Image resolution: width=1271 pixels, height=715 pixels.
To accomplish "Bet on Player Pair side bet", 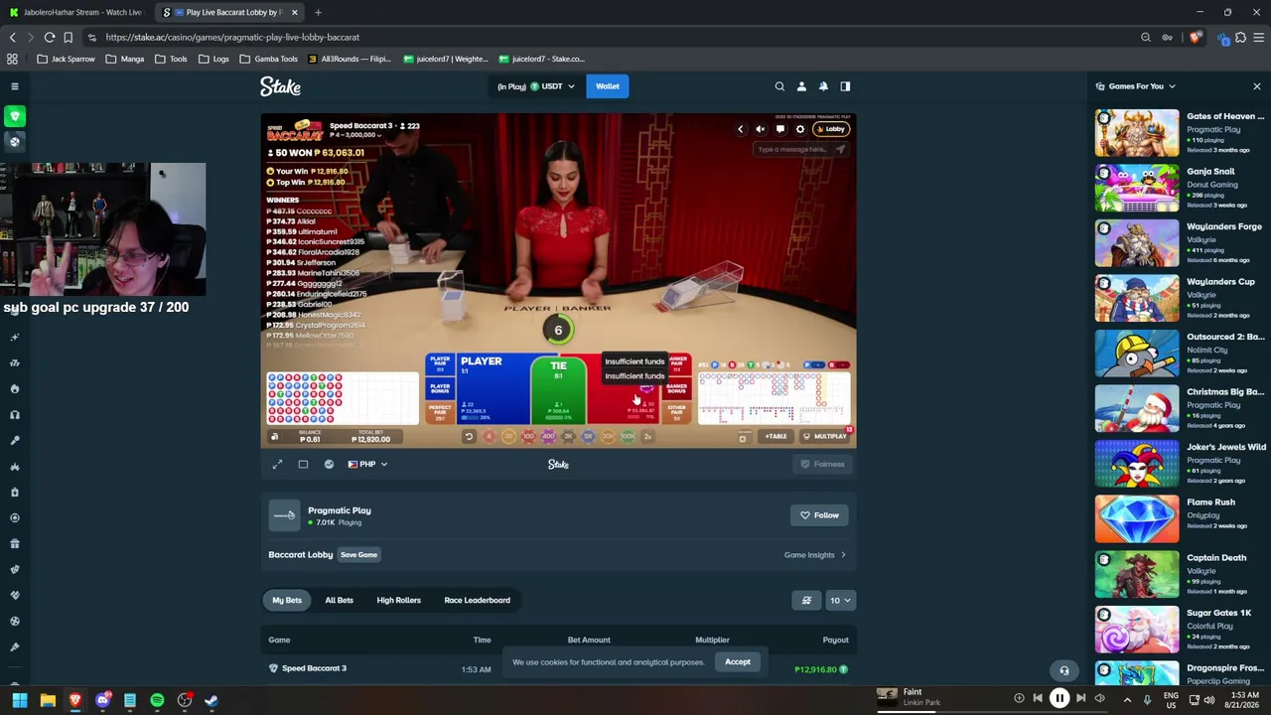I will coord(440,362).
